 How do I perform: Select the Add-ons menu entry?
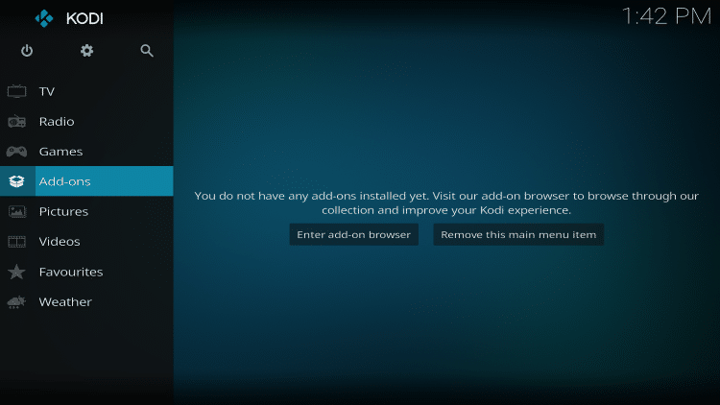86,181
